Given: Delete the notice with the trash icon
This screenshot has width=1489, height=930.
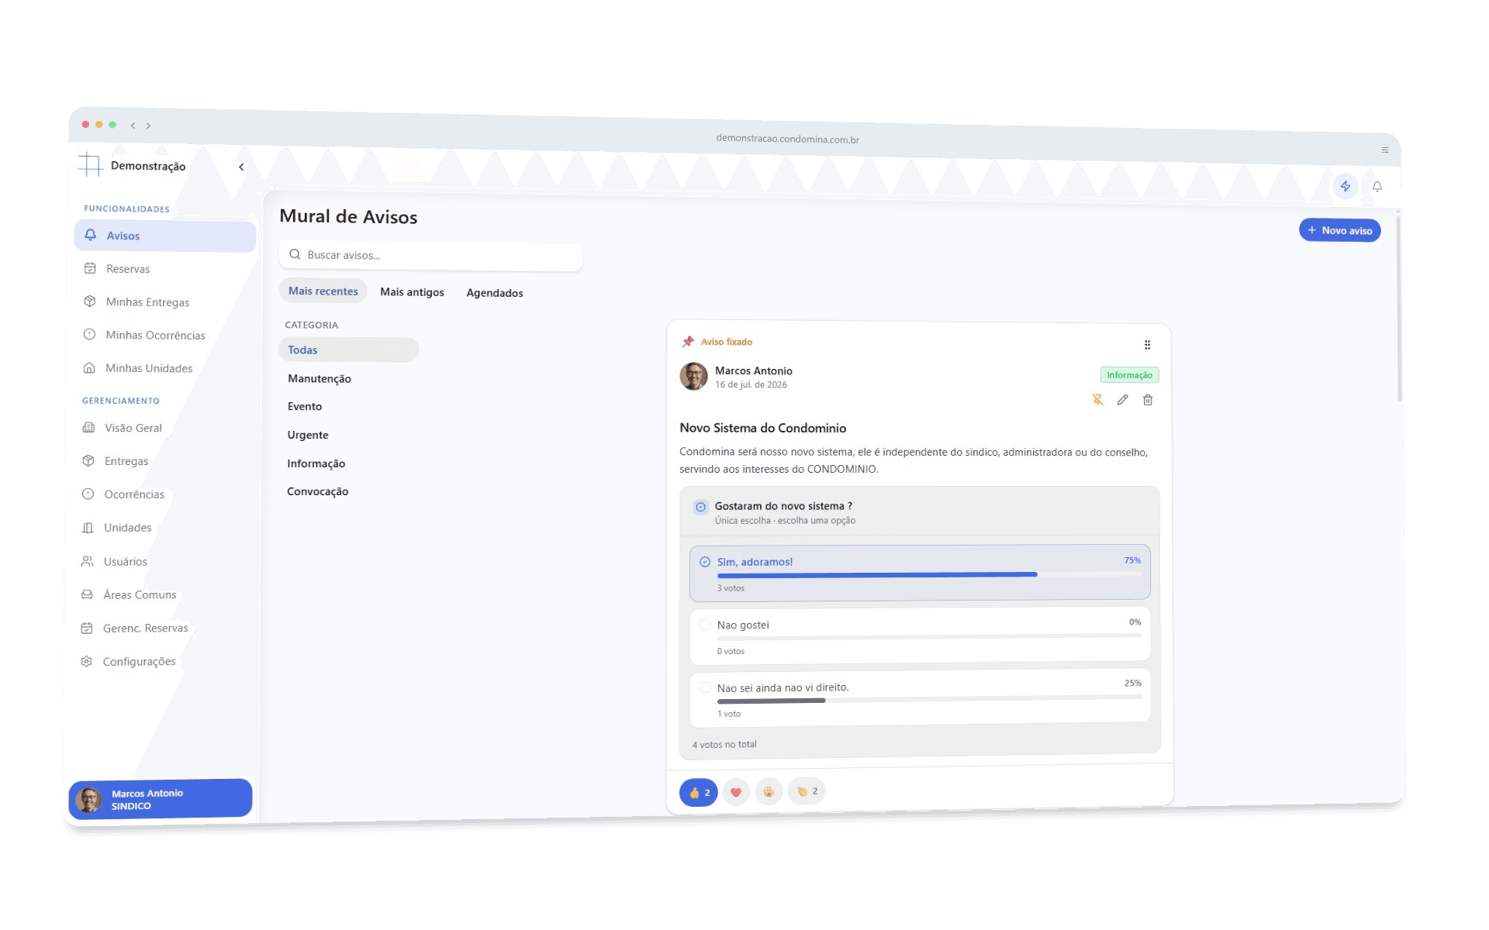Looking at the screenshot, I should coord(1148,400).
